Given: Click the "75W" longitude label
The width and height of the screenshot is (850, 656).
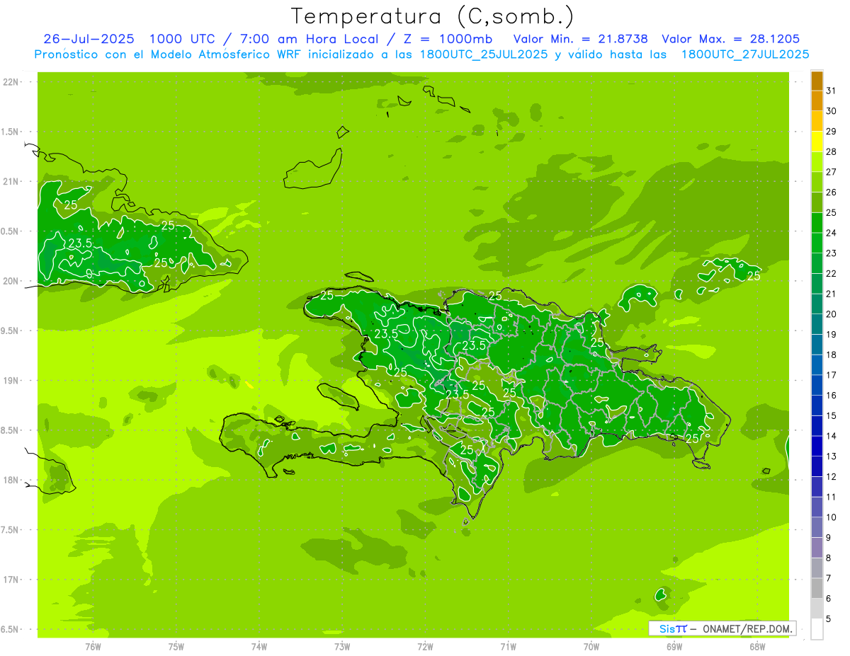Looking at the screenshot, I should coord(176,647).
